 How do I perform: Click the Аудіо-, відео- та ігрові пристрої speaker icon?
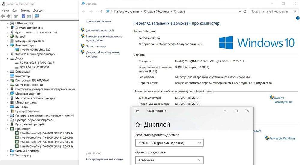12,32
